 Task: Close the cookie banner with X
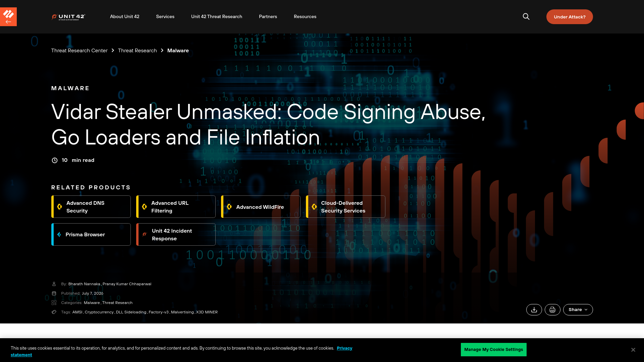tap(633, 350)
